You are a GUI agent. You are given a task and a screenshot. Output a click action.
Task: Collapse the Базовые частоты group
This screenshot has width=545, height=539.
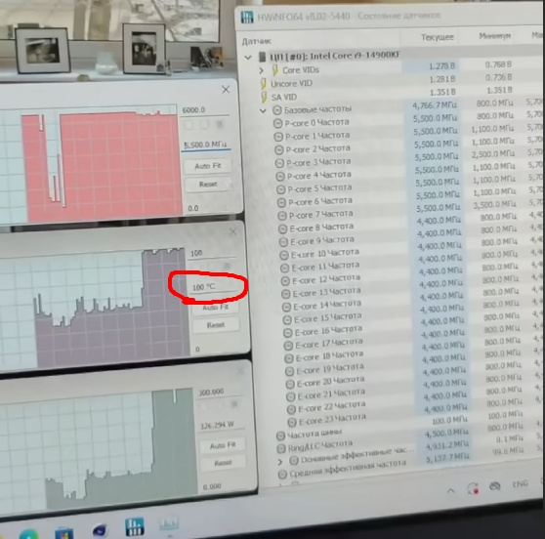263,111
